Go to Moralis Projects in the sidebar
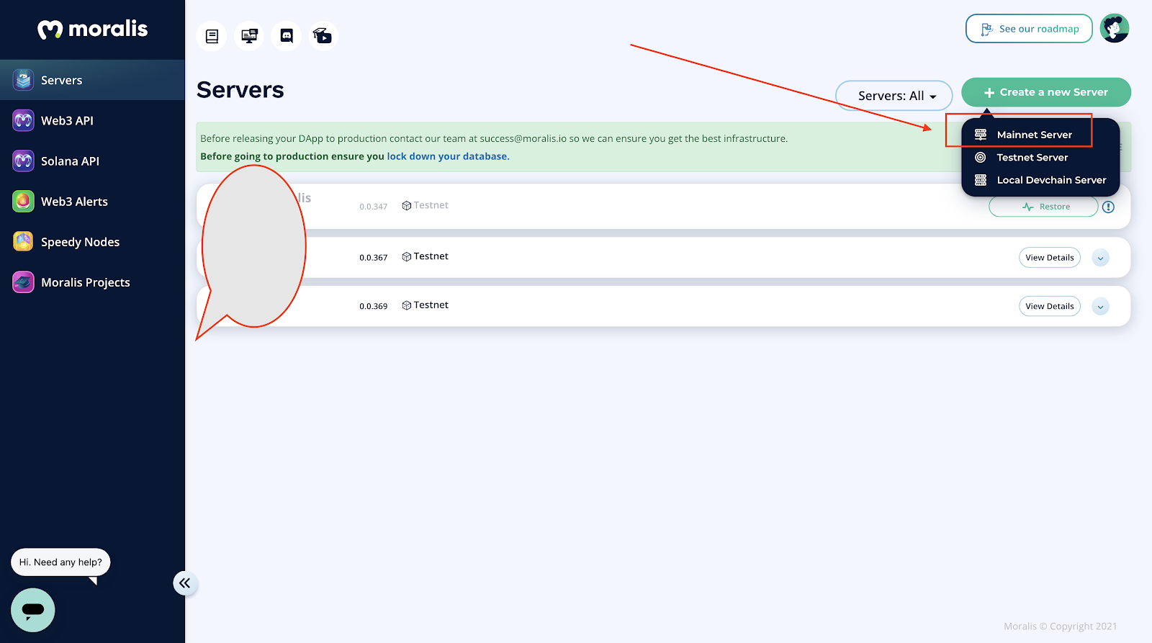Screen dimensions: 1152x643 click(92, 282)
